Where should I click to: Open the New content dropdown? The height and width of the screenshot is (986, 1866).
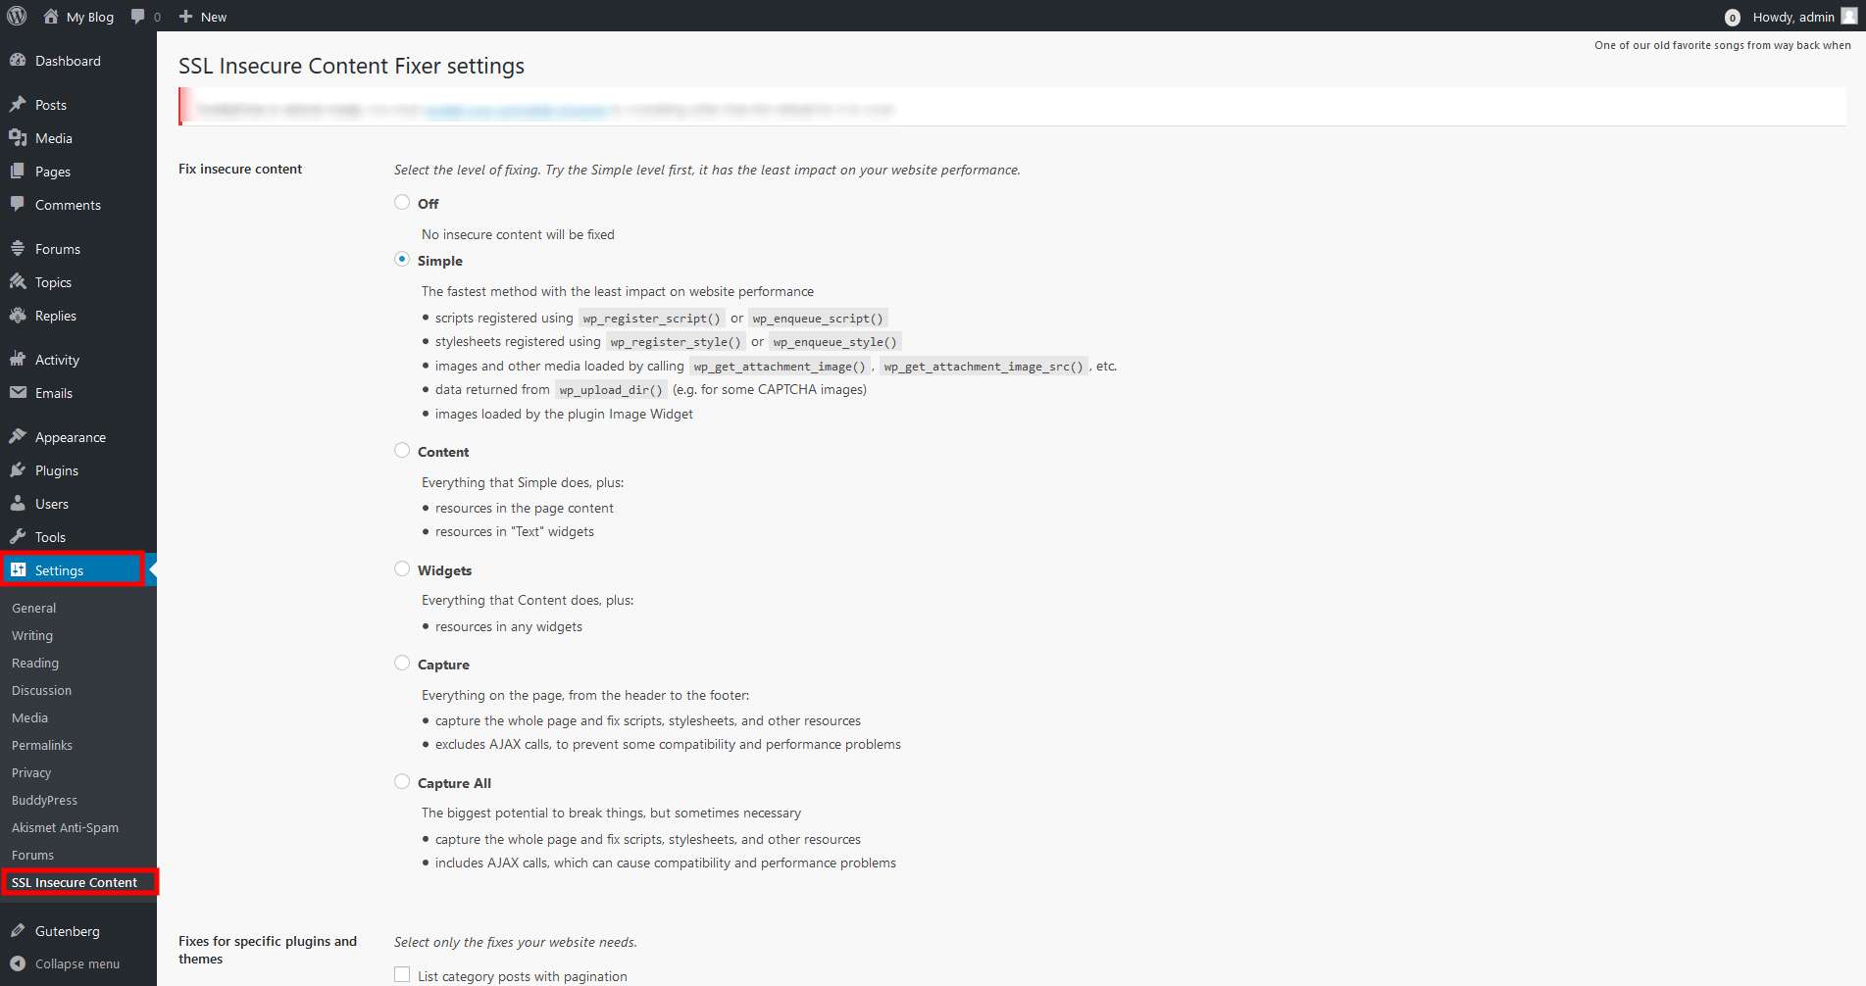tap(203, 17)
